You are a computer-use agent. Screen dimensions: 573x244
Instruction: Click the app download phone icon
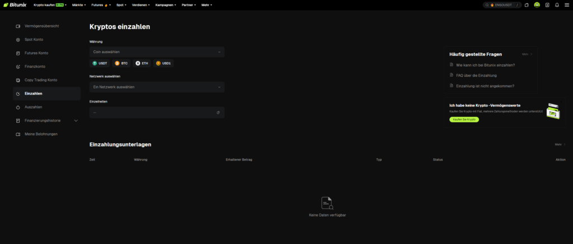pyautogui.click(x=547, y=5)
